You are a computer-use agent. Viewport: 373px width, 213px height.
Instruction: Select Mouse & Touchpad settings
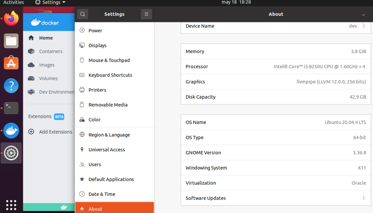click(115, 60)
